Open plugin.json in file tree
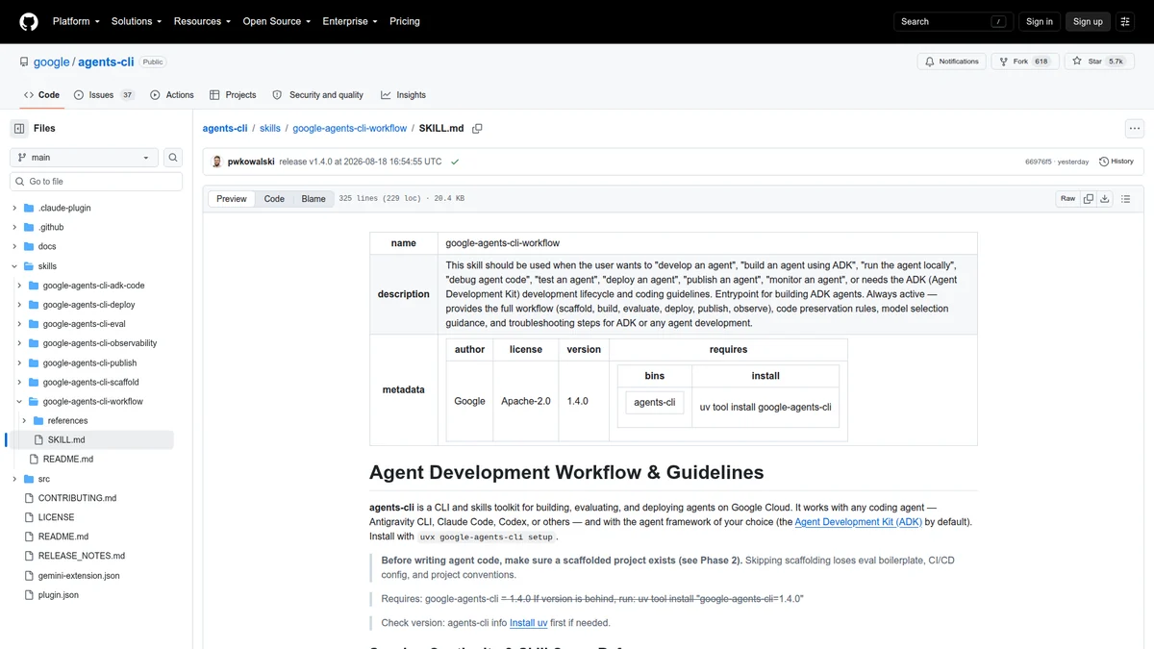 [x=58, y=594]
